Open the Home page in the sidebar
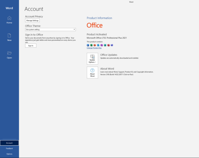This screenshot has width=199, height=158. pos(9,20)
